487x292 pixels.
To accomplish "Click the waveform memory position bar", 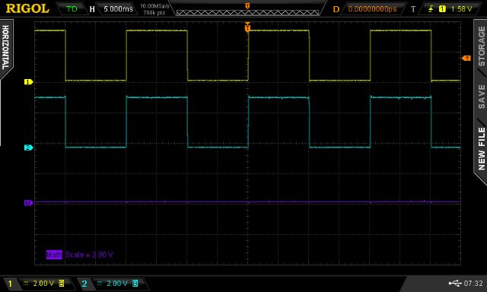I will coord(247,13).
